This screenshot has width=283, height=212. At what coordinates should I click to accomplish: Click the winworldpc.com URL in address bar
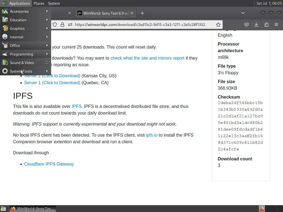coord(140,25)
